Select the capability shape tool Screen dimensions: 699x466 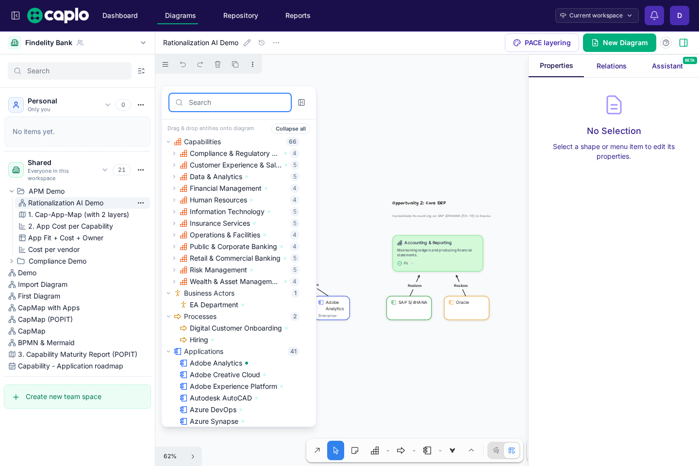click(x=375, y=450)
